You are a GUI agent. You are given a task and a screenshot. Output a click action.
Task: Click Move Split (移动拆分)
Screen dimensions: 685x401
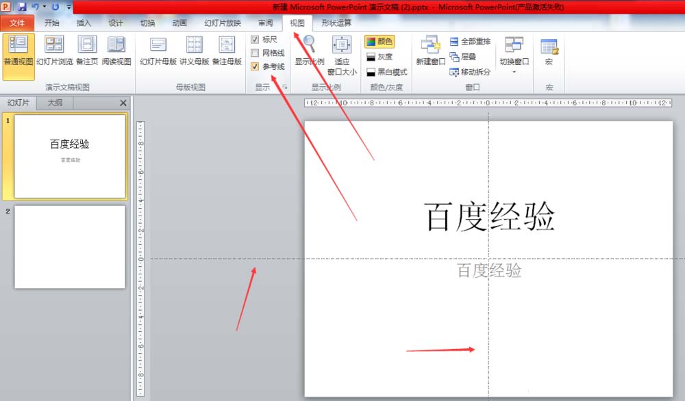tap(470, 72)
